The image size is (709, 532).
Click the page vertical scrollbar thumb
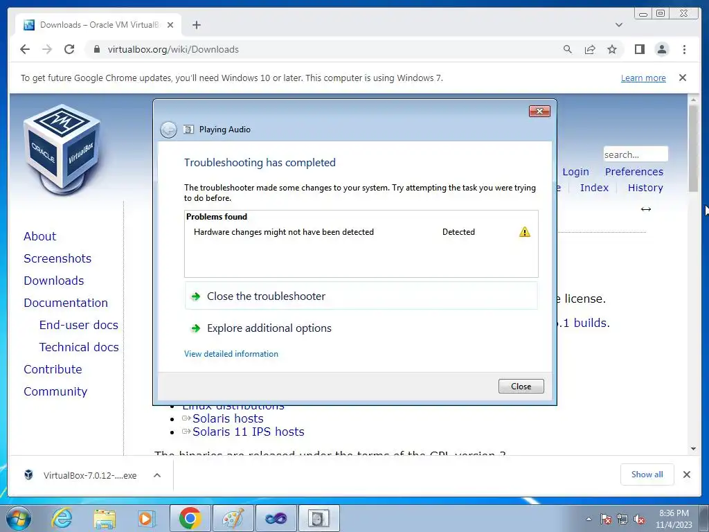694,150
